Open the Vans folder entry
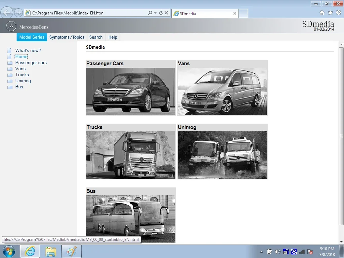This screenshot has height=258, width=344. click(20, 69)
